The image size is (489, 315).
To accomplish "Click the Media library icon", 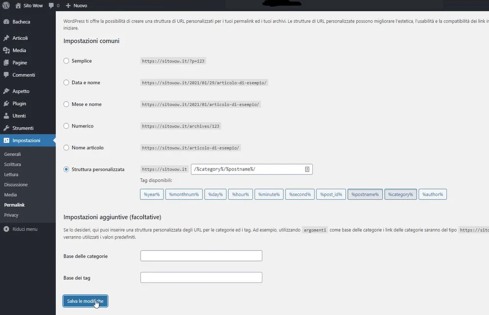I will pyautogui.click(x=6, y=50).
